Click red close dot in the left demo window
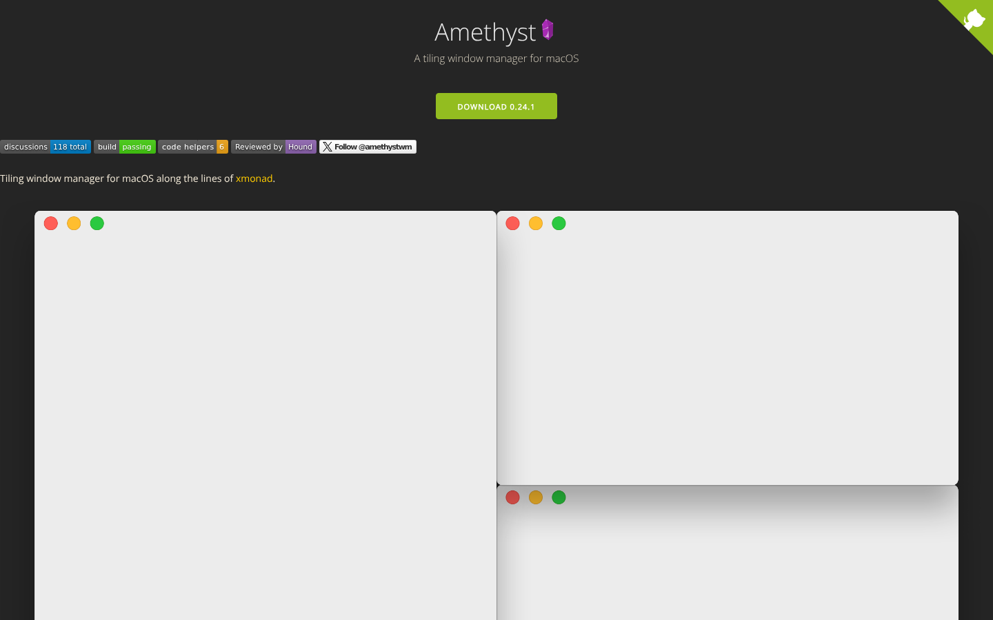Image resolution: width=993 pixels, height=620 pixels. (x=51, y=223)
